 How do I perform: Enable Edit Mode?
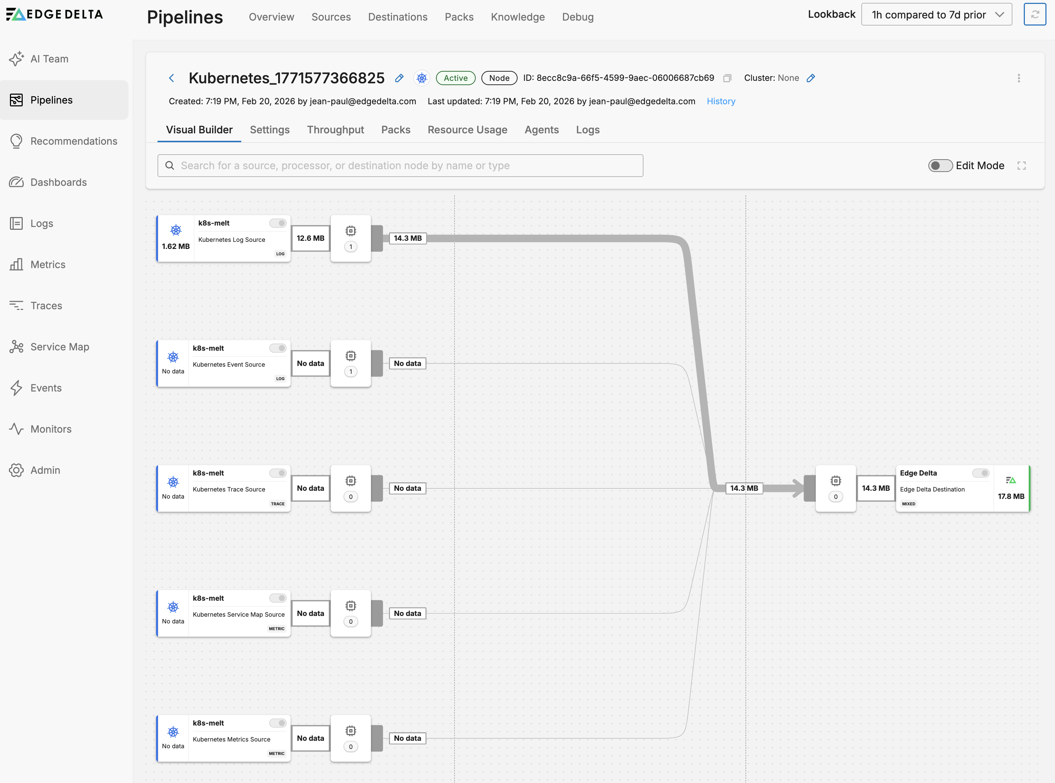940,165
